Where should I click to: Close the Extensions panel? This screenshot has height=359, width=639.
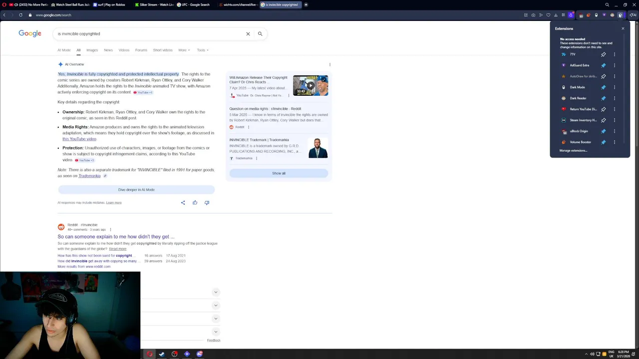point(623,28)
